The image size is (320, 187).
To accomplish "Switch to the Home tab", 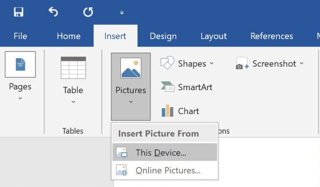I will [68, 36].
